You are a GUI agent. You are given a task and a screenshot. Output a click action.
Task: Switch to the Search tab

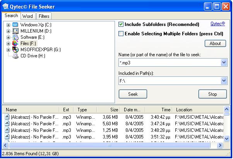pyautogui.click(x=11, y=16)
